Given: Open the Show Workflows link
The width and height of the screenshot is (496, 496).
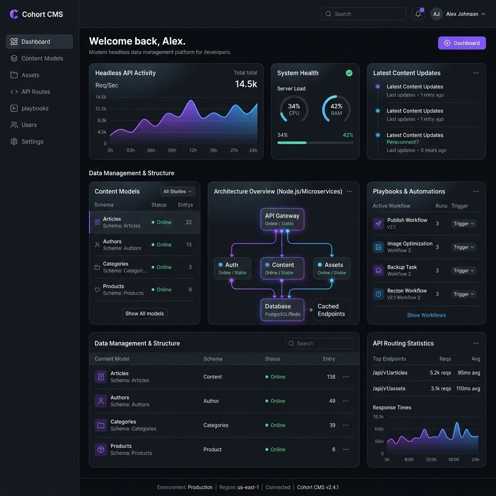Looking at the screenshot, I should 426,315.
